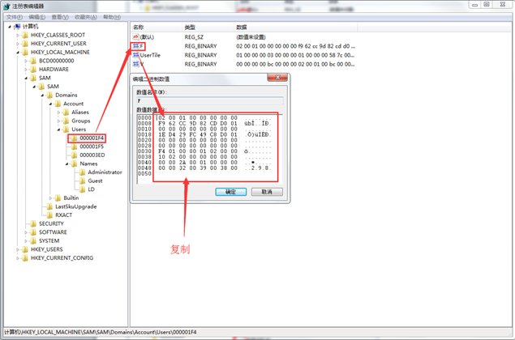Expand the BCD00000000 tree node arrow
The height and width of the screenshot is (340, 515).
tap(26, 61)
